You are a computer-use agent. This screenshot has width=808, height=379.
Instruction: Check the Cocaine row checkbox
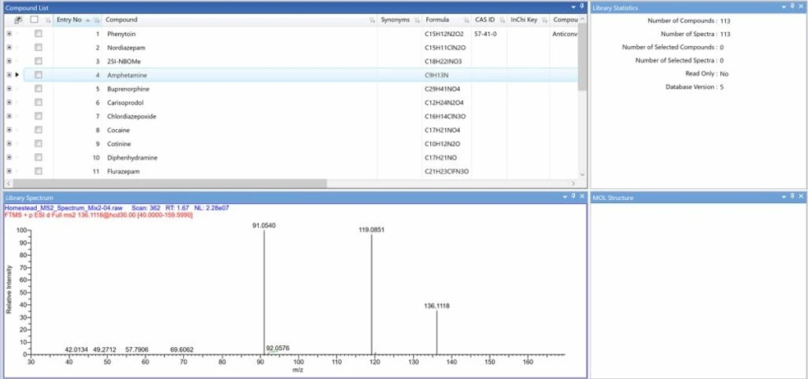pyautogui.click(x=38, y=130)
